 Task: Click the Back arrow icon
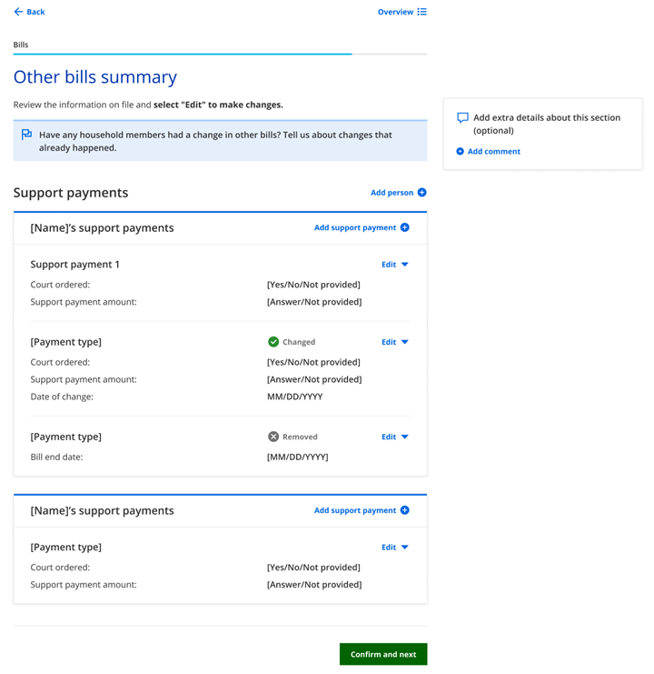coord(18,12)
